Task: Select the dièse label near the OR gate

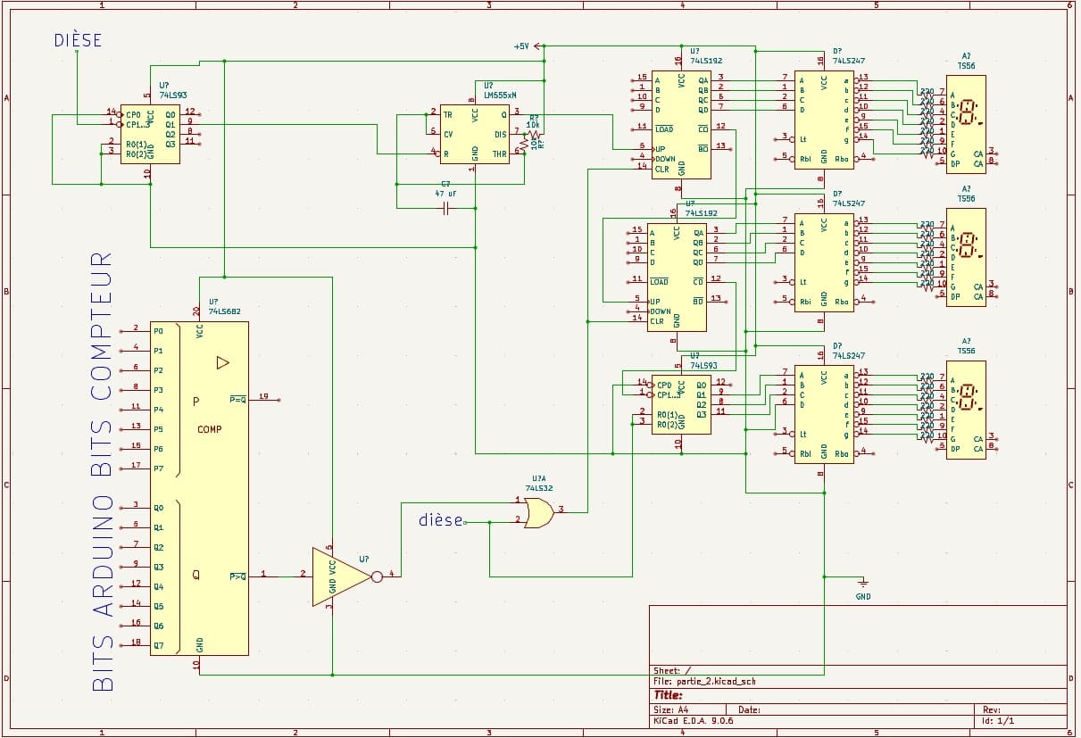Action: pos(439,520)
